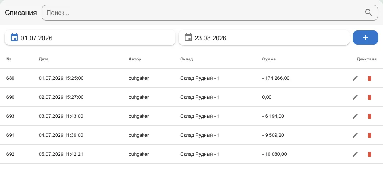Add new write-off with plus button
This screenshot has height=170, width=383.
(x=366, y=38)
